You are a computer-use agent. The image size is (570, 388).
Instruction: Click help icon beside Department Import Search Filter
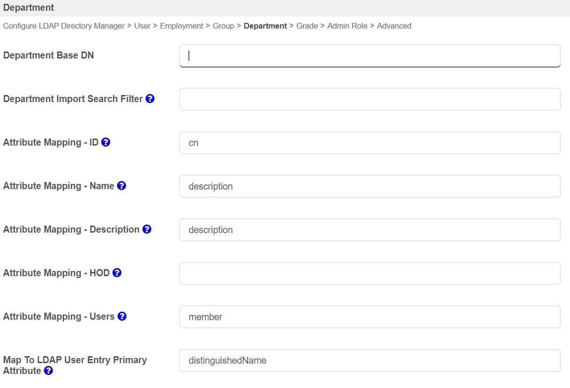pos(150,99)
